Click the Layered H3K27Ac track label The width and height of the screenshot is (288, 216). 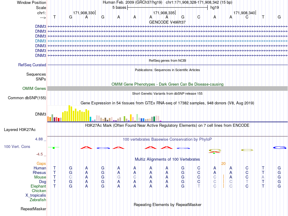[20, 130]
